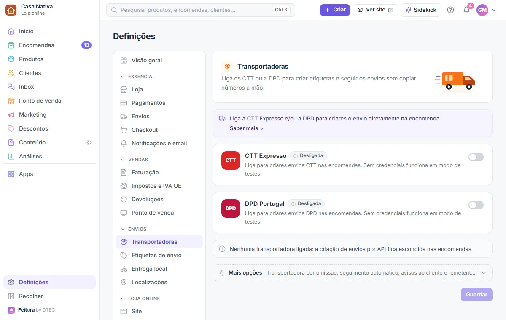Click the CTT Expresso Desligada status badge
Screen dimensions: 506x320
click(x=308, y=156)
